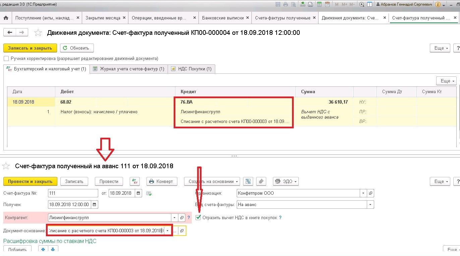Expand the Контрагент dropdown arrow

(x=174, y=217)
